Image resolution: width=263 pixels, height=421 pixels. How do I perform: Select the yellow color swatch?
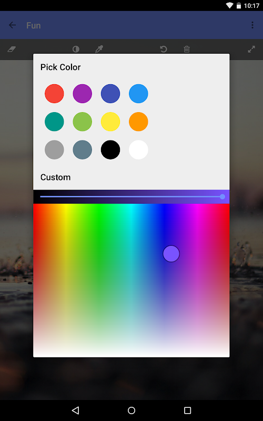(x=110, y=122)
